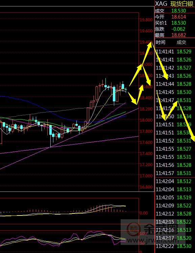Click the 17.800 price axis label
The width and height of the screenshot is (195, 253).
(146, 131)
